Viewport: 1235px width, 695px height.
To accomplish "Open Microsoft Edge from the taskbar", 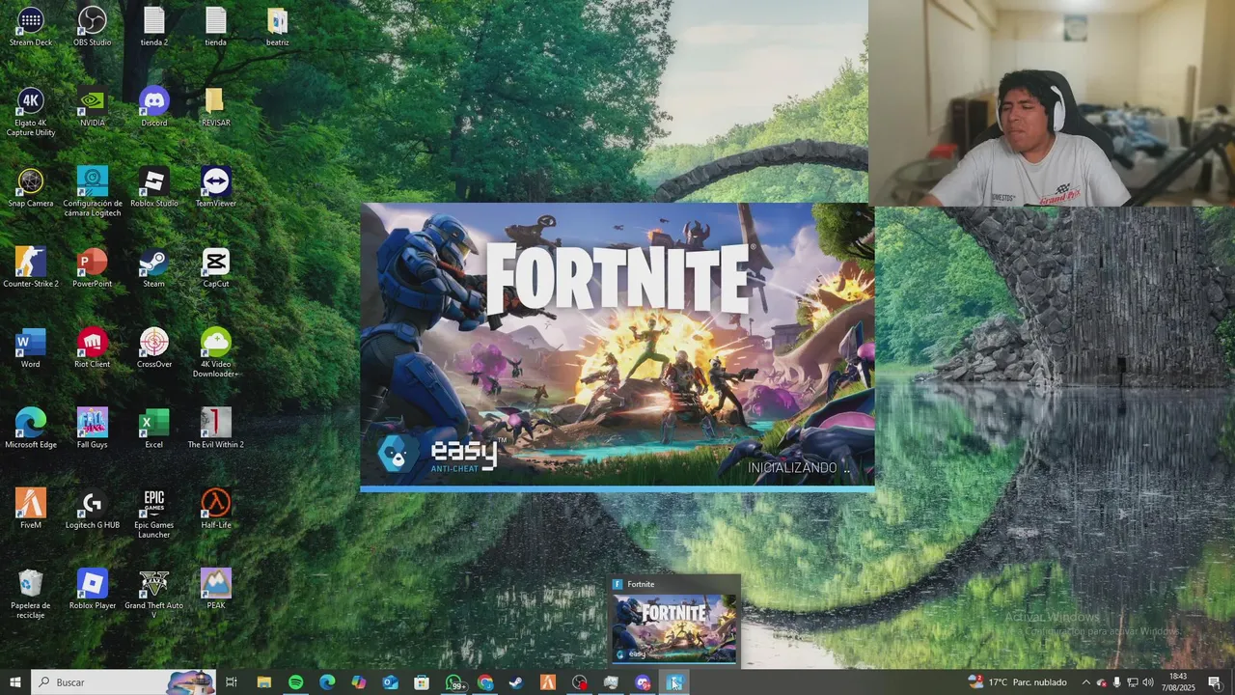I will tap(327, 681).
